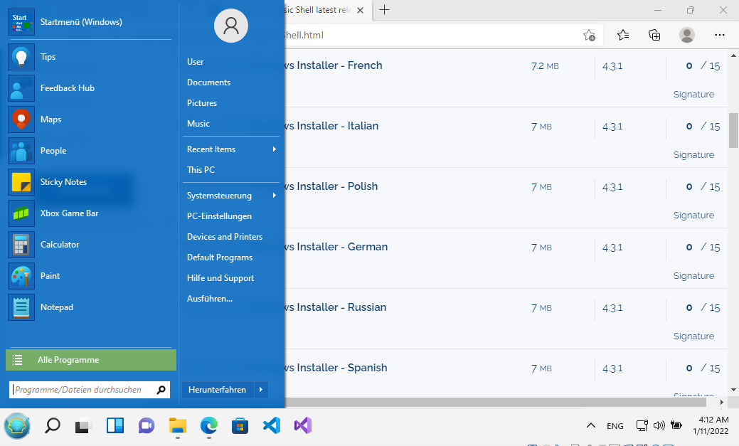Show hidden tray icons chevron
Screen dimensions: 739x446
pyautogui.click(x=590, y=425)
